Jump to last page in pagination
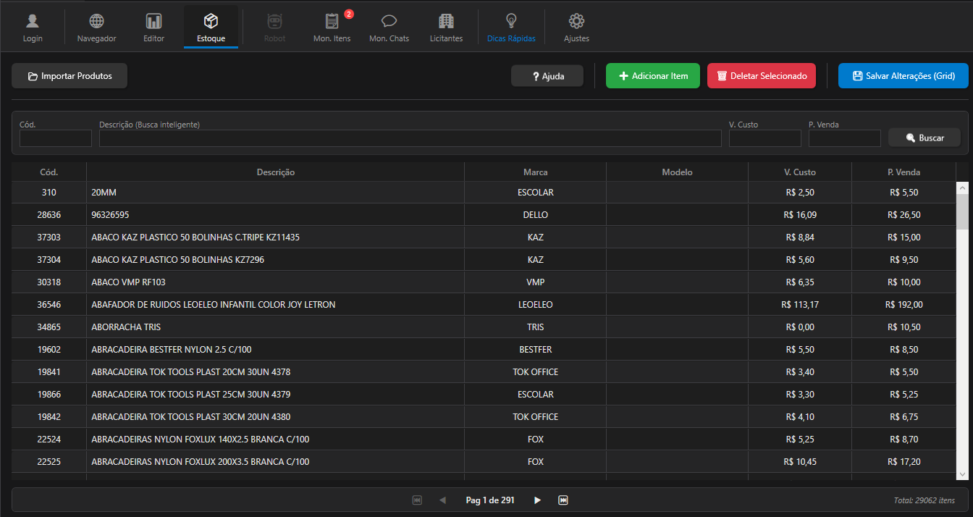 point(563,500)
